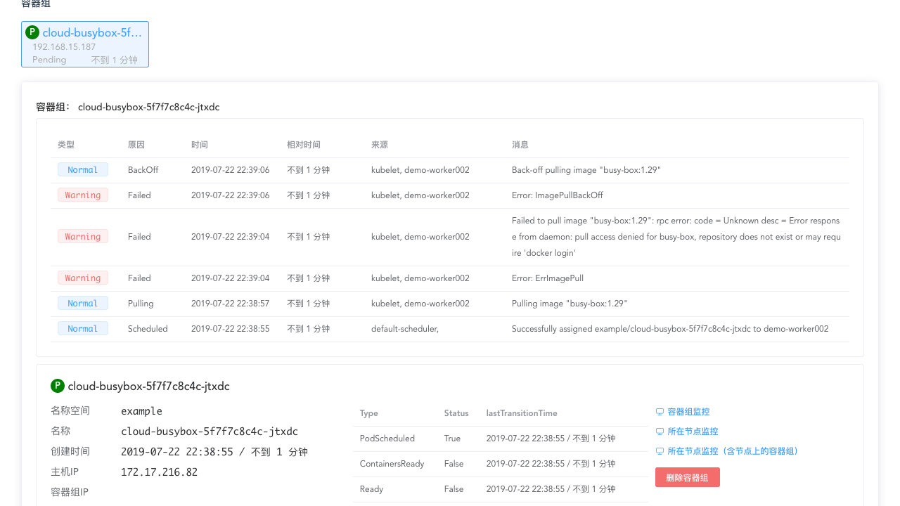This screenshot has width=900, height=506.
Task: Click the monitor icon beside 容器组监控
Action: 660,412
